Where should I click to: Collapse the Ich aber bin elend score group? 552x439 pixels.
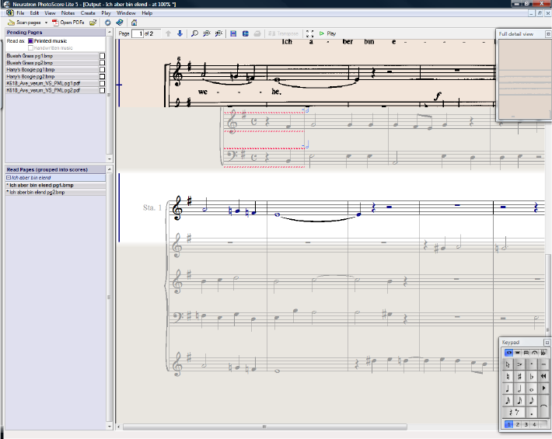8,178
